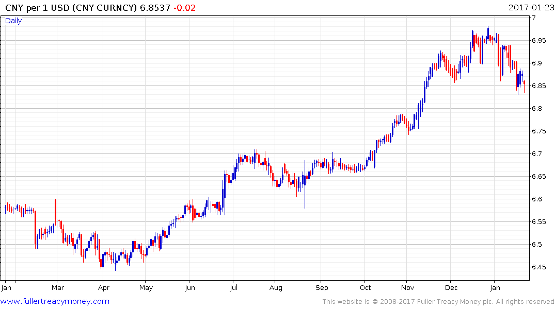Click the 6.85 price axis label

coord(538,86)
